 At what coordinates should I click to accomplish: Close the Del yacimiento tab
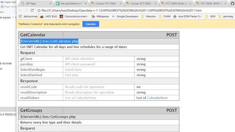86,3
